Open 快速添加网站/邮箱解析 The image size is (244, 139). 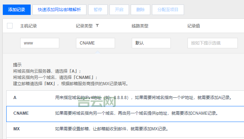[59, 10]
